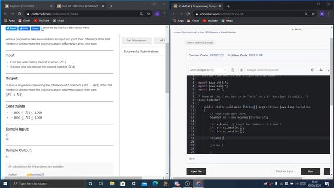This screenshot has width=334, height=188.
Task: Open Chrome profile avatar in left window
Action: click(x=157, y=14)
